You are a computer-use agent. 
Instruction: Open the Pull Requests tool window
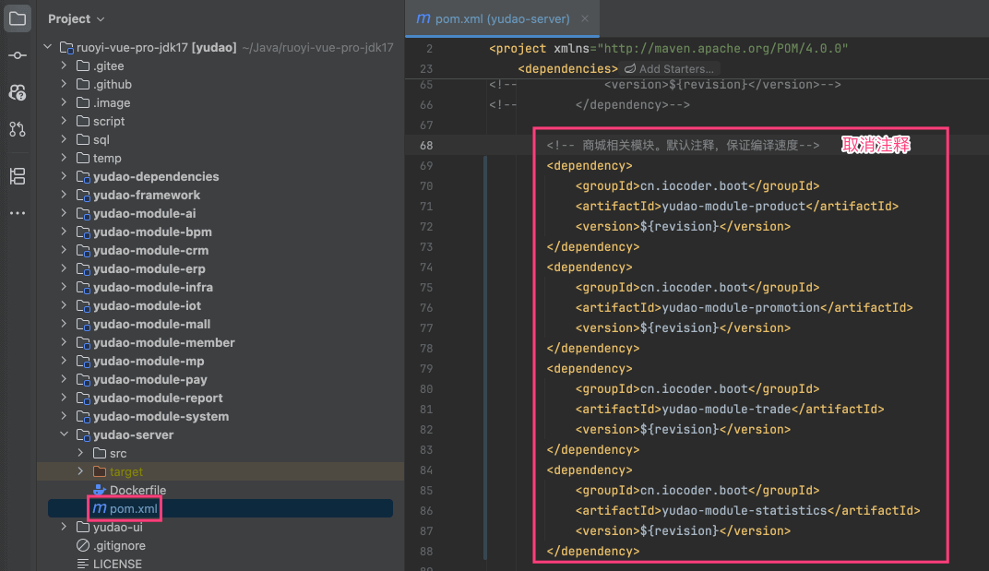[x=18, y=129]
